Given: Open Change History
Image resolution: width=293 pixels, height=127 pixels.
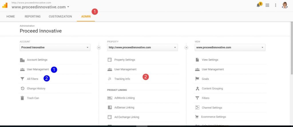Looking at the screenshot, I should pyautogui.click(x=36, y=89).
